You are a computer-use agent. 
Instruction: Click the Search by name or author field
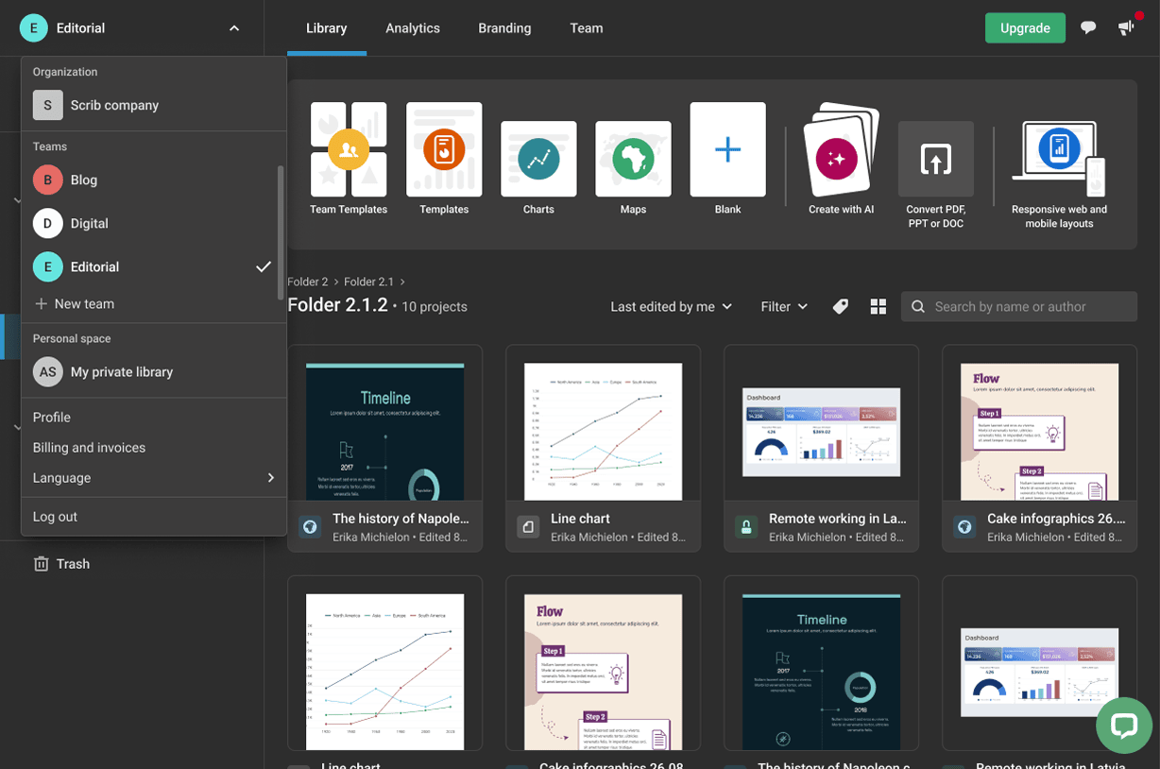pyautogui.click(x=1019, y=306)
